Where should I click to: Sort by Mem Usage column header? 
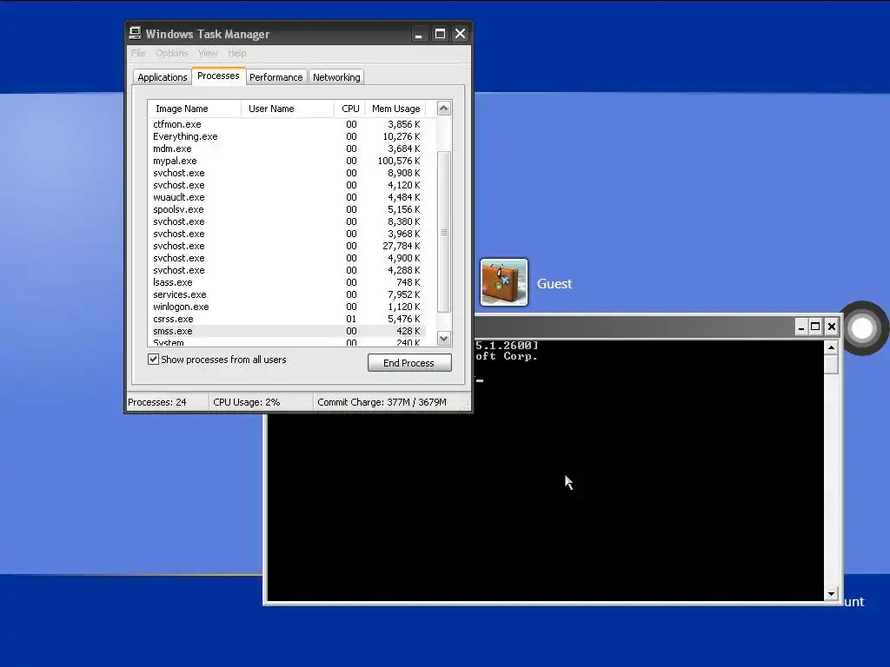[395, 109]
